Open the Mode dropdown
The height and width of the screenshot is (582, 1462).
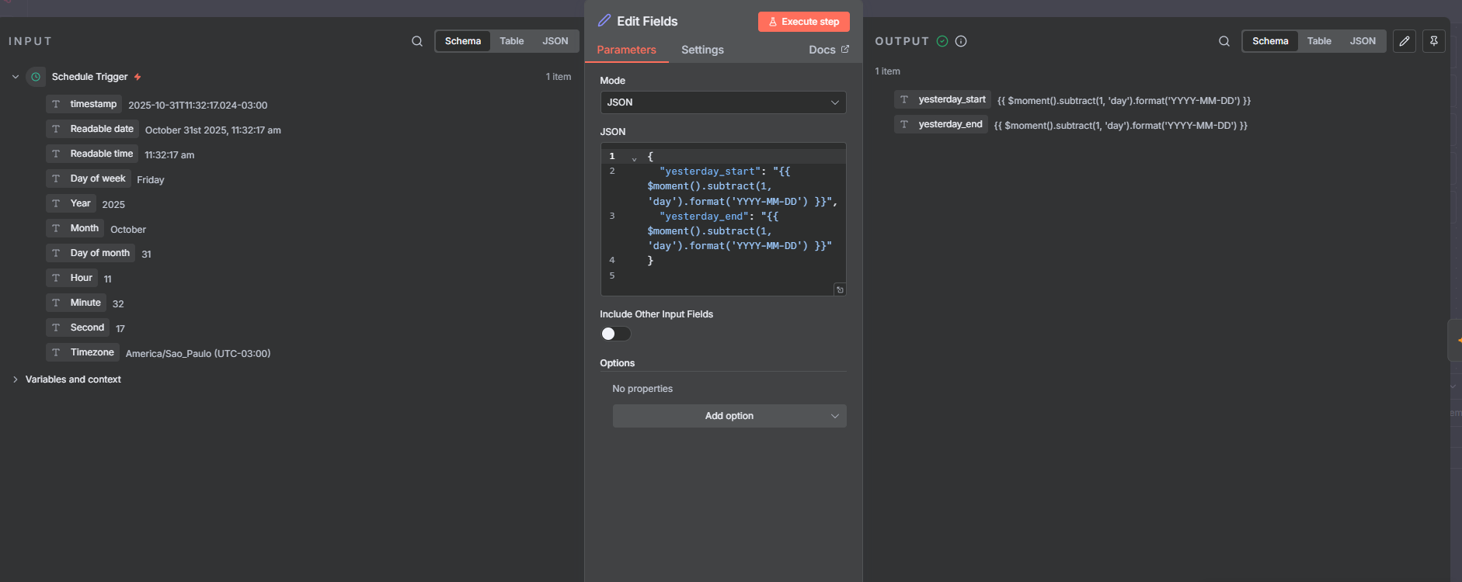coord(722,102)
